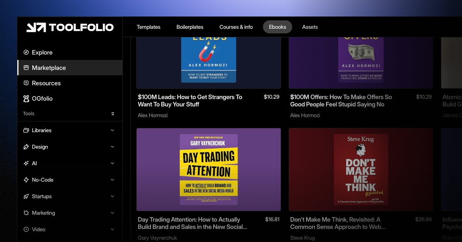Expand the Startups category chevron

(x=112, y=196)
